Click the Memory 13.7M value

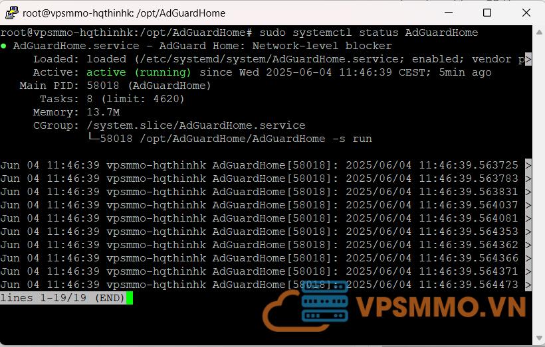tap(103, 112)
